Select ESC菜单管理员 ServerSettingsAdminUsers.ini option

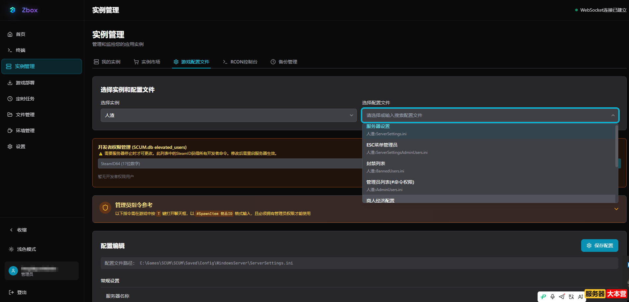click(489, 148)
